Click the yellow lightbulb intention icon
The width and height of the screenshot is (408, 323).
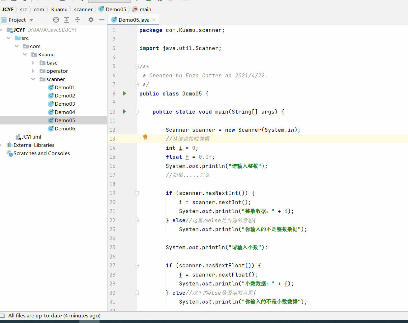(145, 138)
